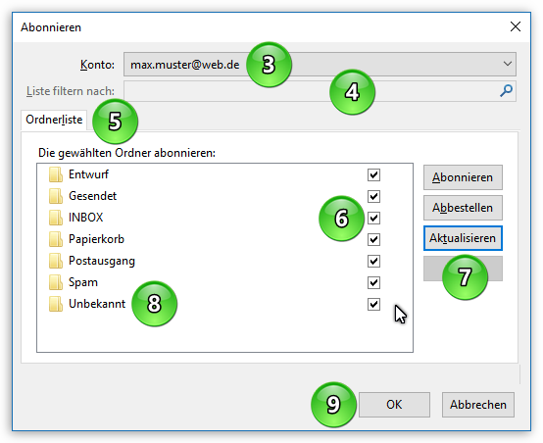Open the Konto account dropdown
543x443 pixels.
click(320, 64)
